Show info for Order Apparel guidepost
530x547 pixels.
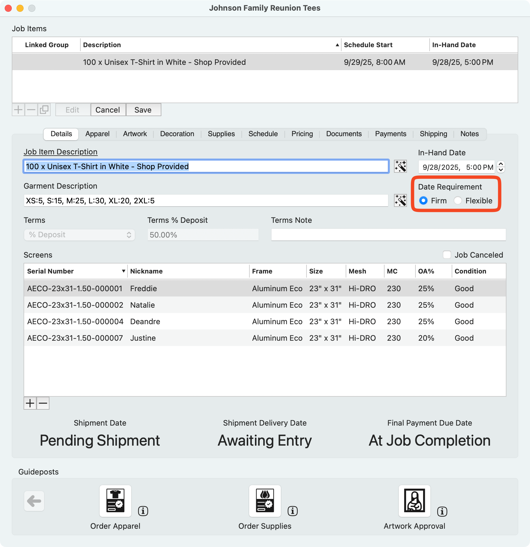[x=143, y=511]
